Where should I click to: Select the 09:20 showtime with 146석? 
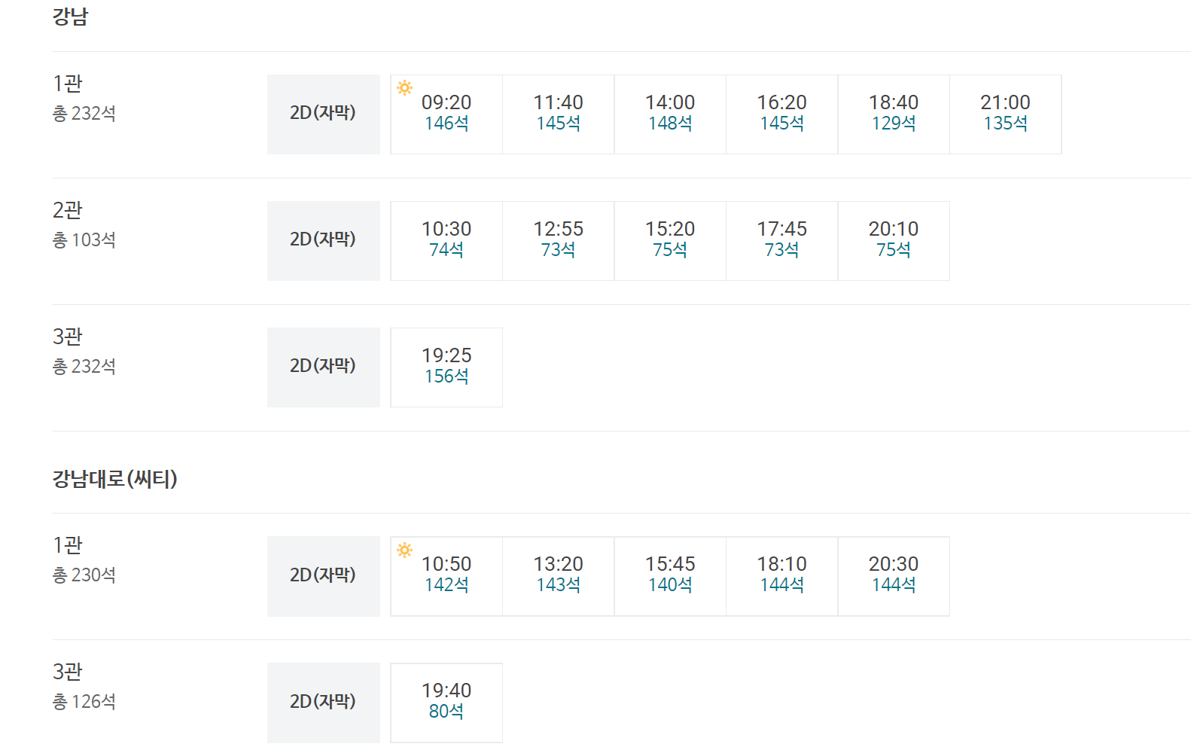click(x=446, y=114)
